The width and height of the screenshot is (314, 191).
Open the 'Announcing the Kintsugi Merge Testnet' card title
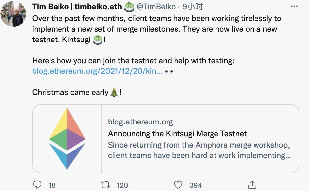coord(177,134)
